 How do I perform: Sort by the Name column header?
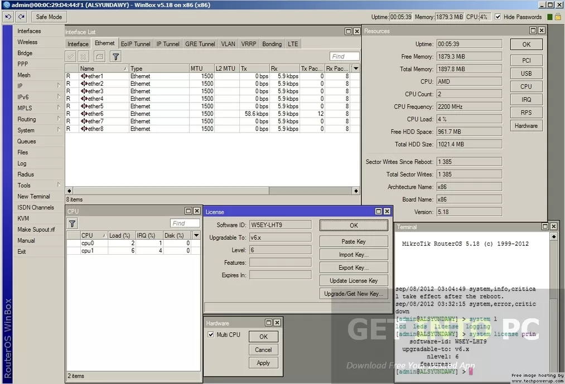point(104,69)
